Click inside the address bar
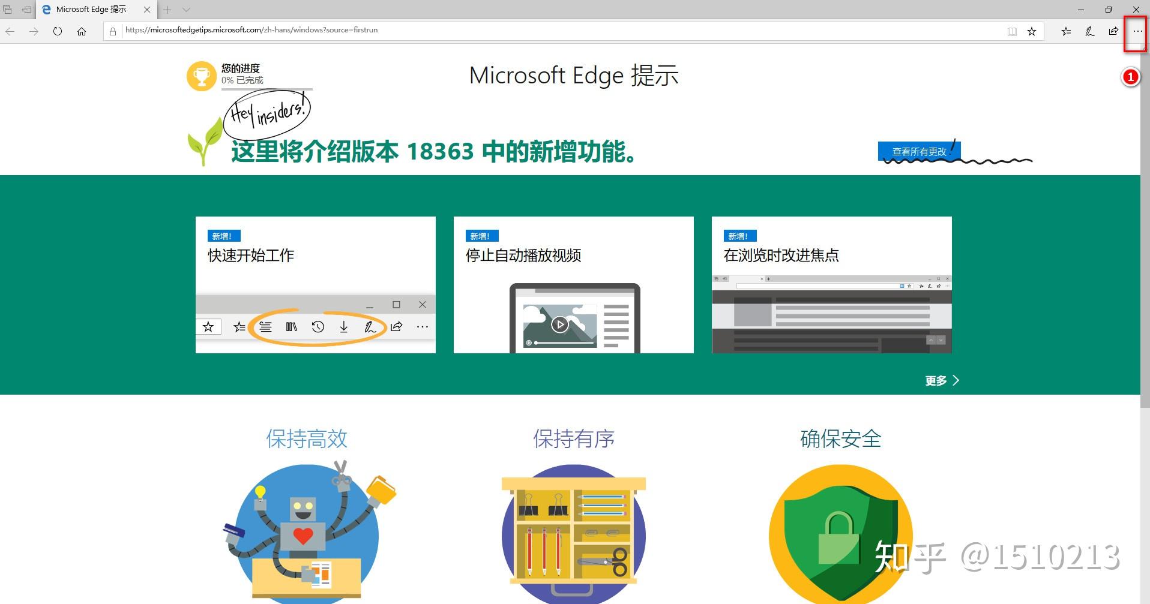This screenshot has width=1150, height=604. 420,30
